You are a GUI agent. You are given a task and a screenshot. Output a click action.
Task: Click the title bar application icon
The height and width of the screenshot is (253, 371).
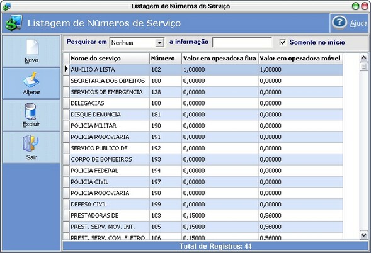point(6,6)
